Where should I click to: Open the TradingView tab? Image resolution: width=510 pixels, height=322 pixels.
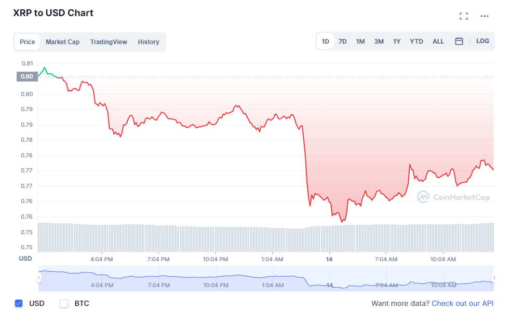click(x=109, y=42)
